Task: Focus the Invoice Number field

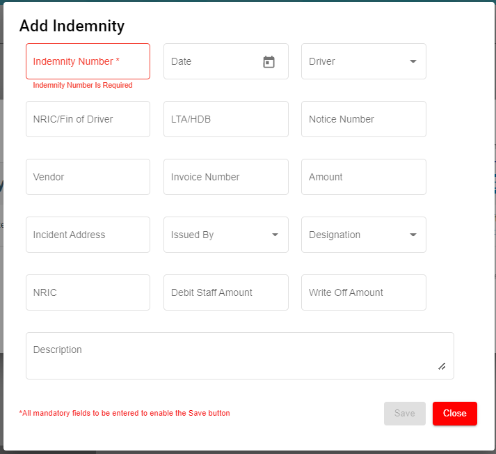Action: pyautogui.click(x=225, y=177)
